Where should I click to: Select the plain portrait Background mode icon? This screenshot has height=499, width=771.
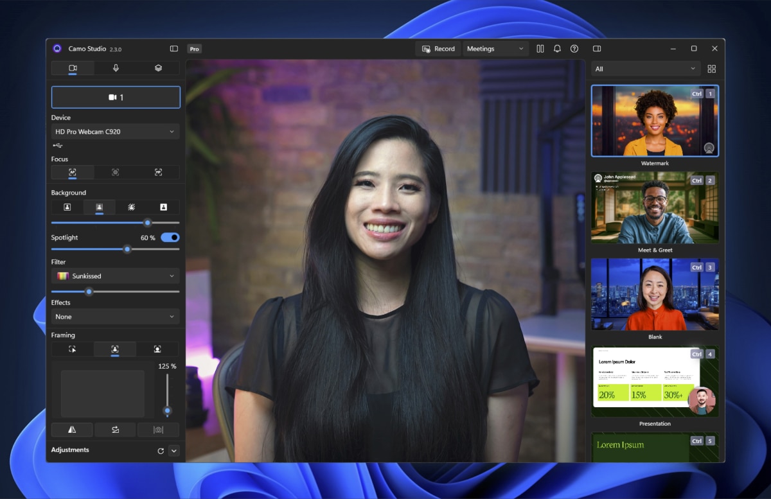(x=67, y=207)
